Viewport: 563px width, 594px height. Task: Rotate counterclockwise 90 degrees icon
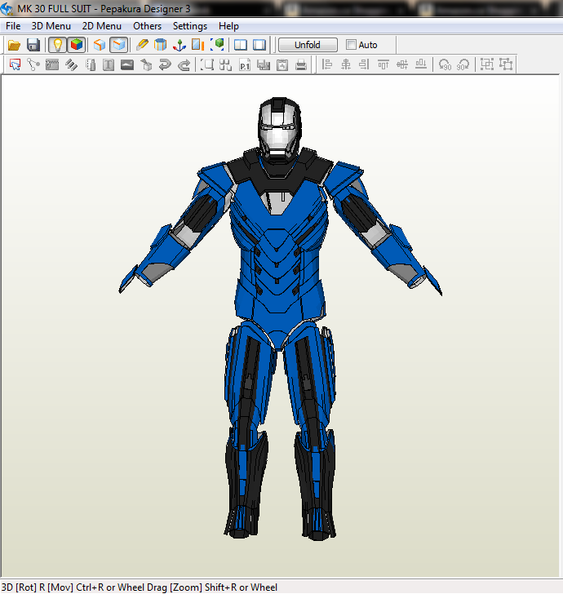445,64
